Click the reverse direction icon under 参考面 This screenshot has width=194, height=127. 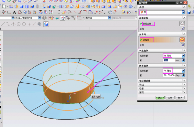click(x=183, y=45)
